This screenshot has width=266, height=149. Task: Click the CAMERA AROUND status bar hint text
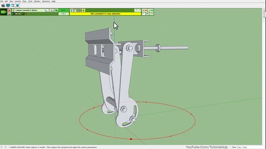(53, 147)
